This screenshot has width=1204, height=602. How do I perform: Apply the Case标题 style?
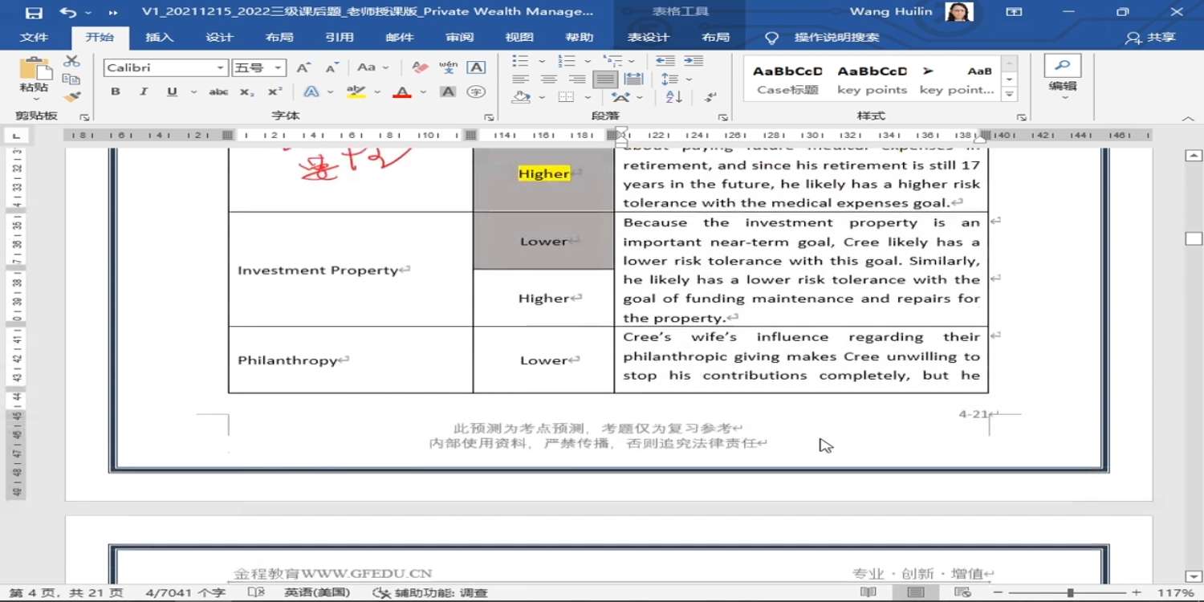click(x=787, y=79)
